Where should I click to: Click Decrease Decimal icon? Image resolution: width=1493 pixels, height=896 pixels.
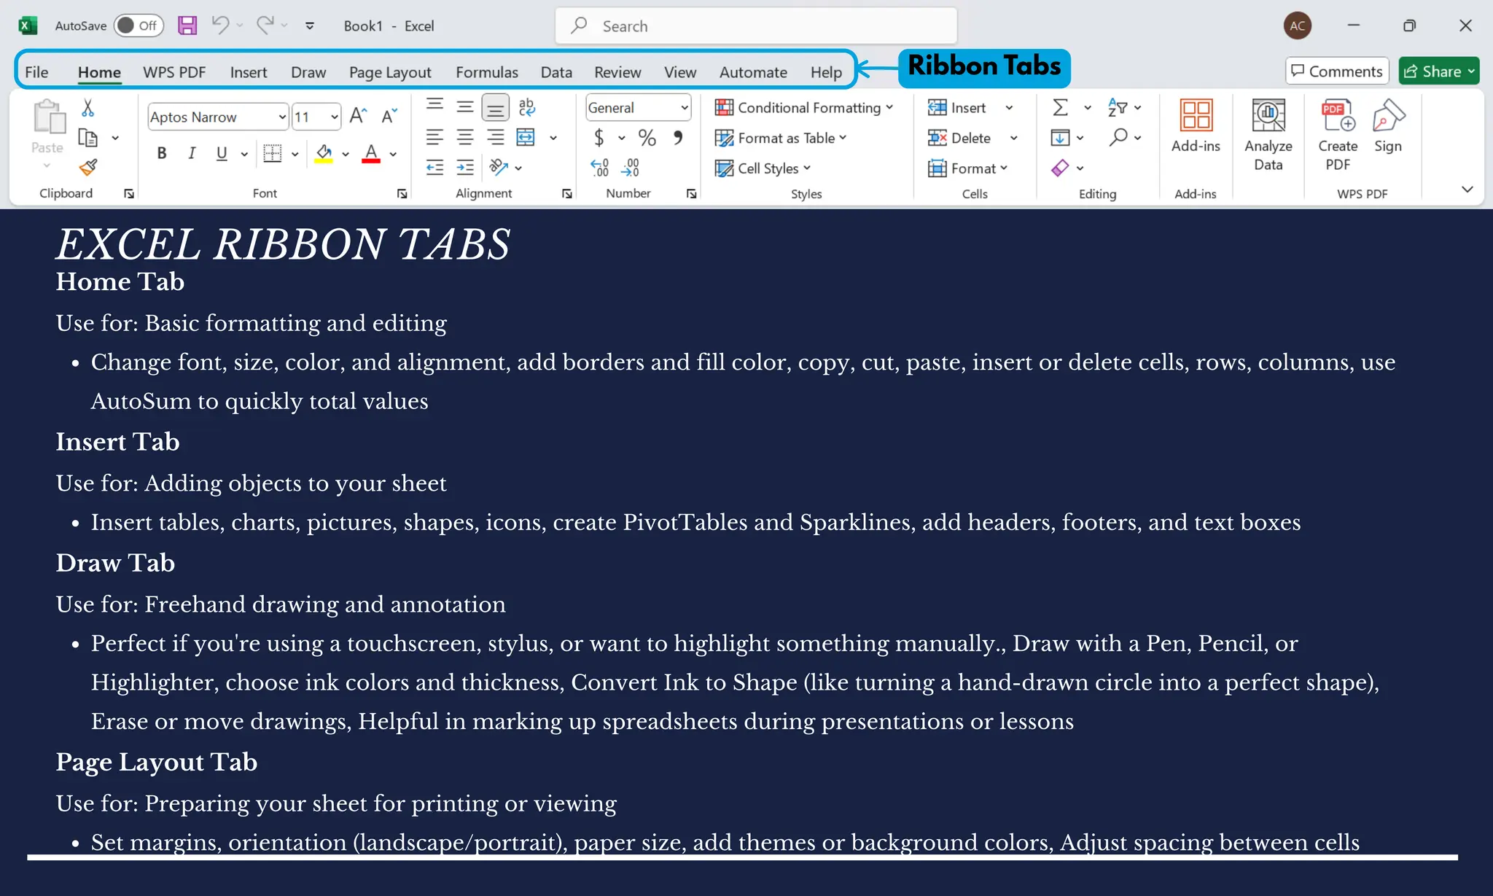point(630,168)
